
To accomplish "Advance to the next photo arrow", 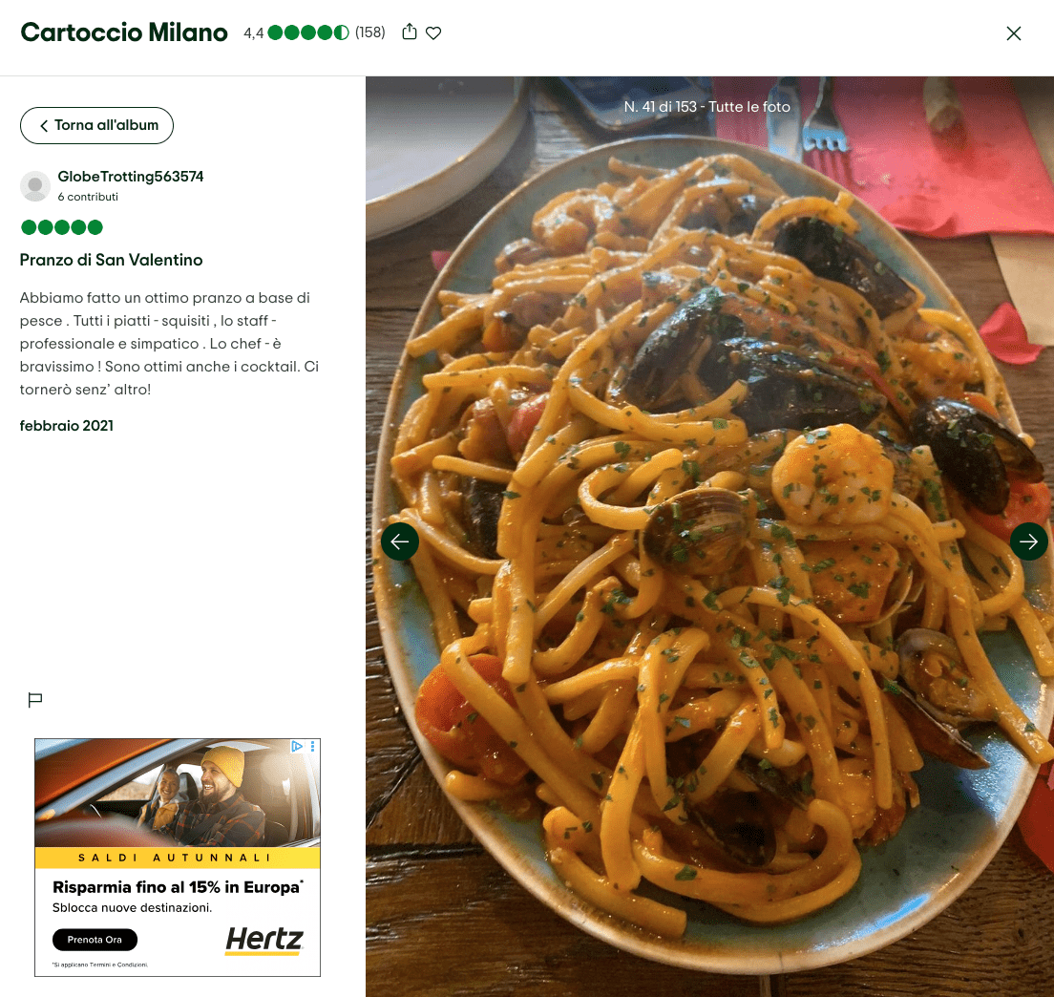I will pos(1028,541).
